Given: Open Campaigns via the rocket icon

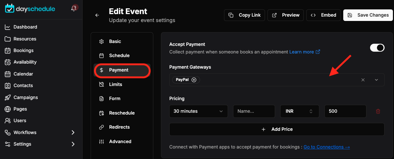Looking at the screenshot, I should point(8,98).
